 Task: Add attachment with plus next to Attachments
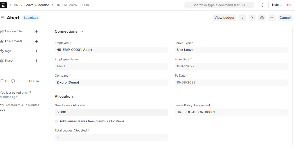[37, 41]
